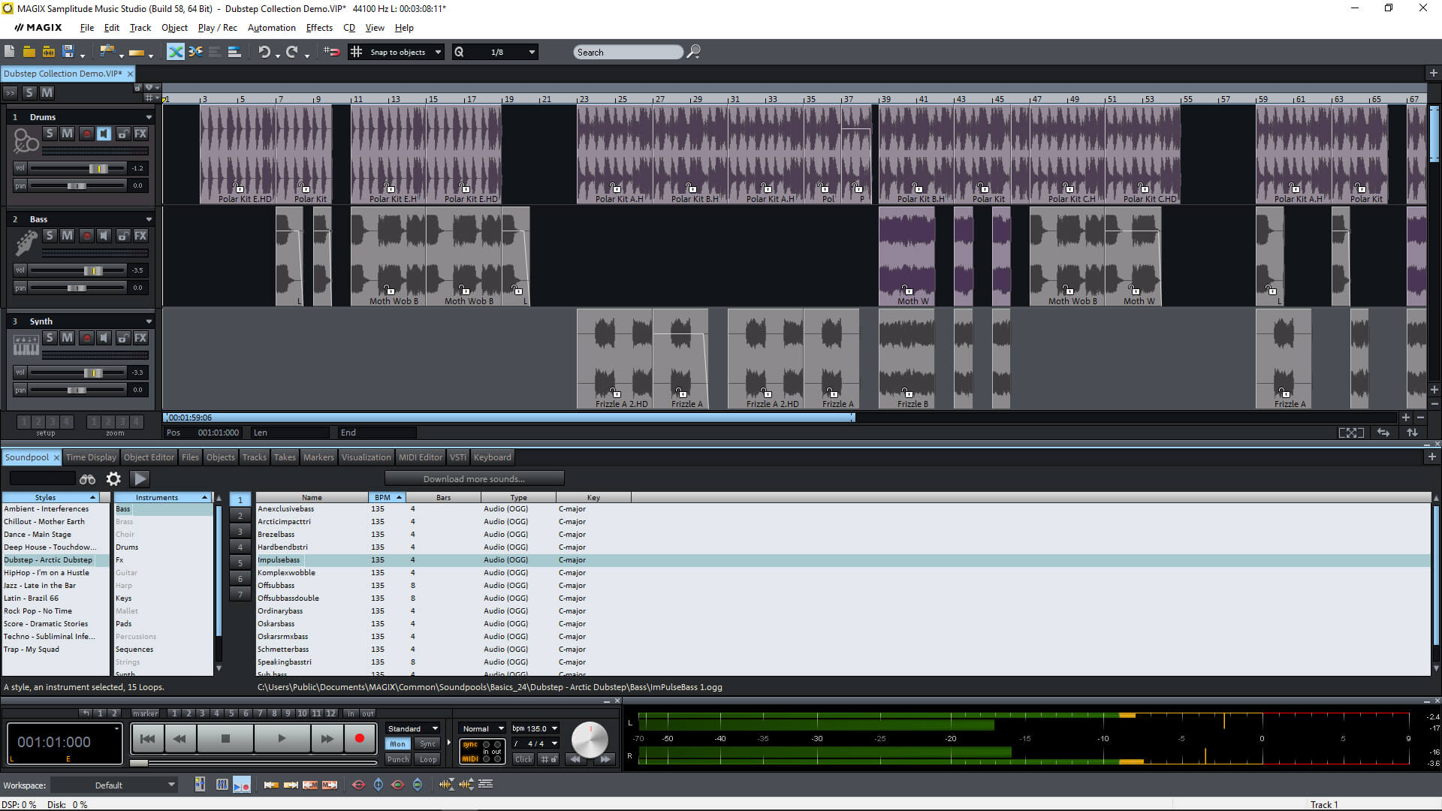
Task: Create a new project with the New icon
Action: click(x=10, y=52)
